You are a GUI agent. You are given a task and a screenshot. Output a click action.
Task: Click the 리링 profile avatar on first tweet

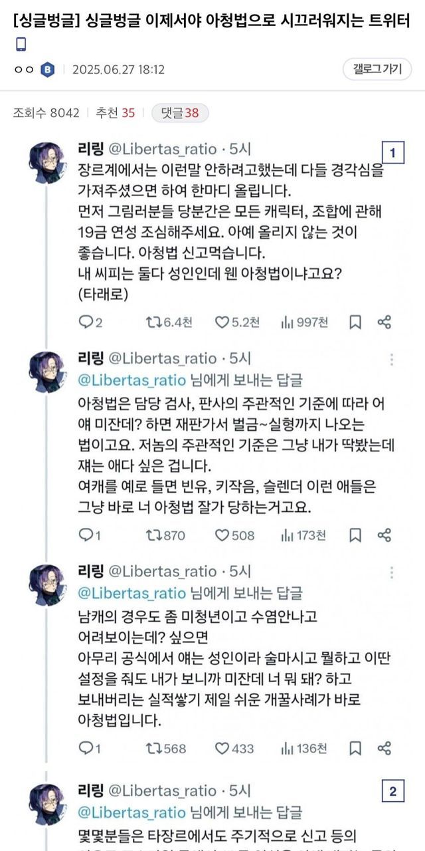[x=46, y=160]
